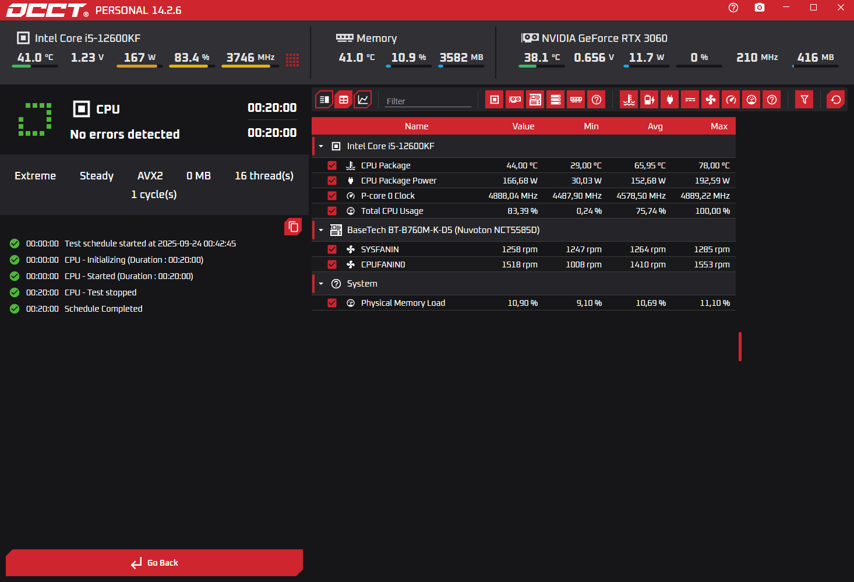Disable the Physical Memory Load checkbox

click(332, 303)
